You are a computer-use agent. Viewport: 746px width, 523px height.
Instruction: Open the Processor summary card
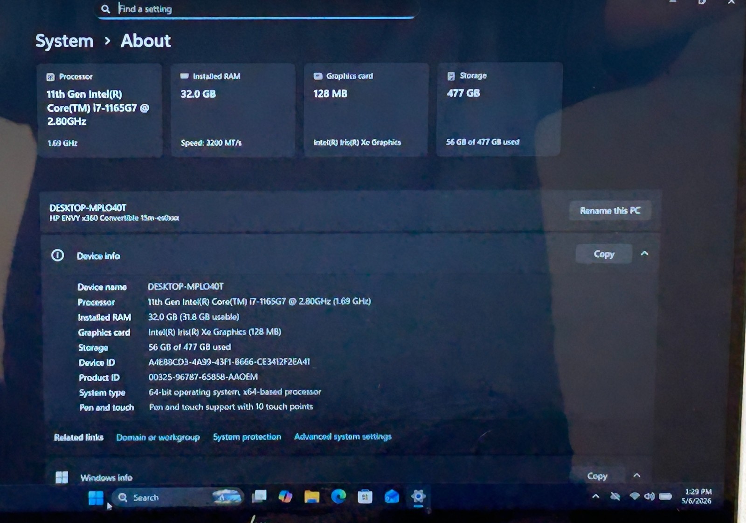tap(99, 110)
